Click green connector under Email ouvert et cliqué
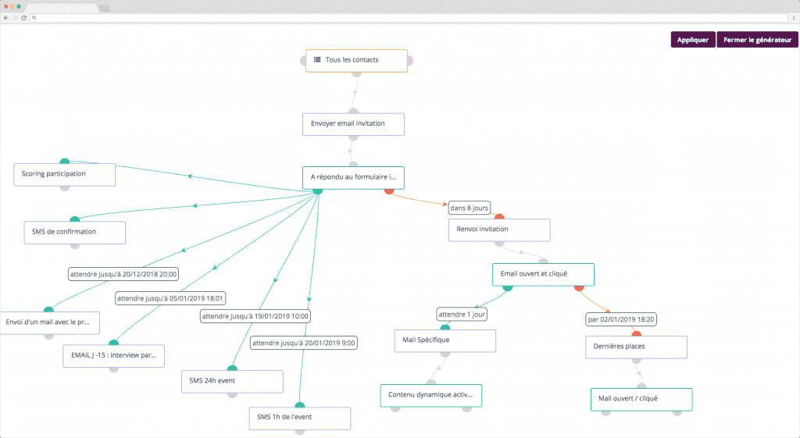800x438 pixels. point(507,287)
